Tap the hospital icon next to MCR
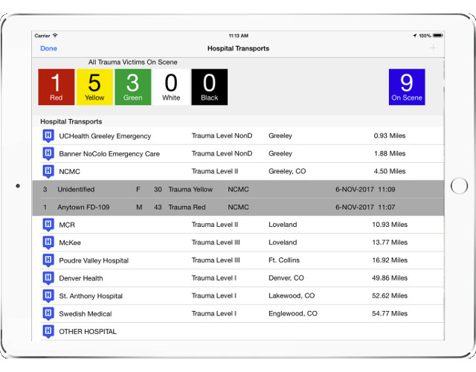The image size is (476, 372). coord(48,225)
